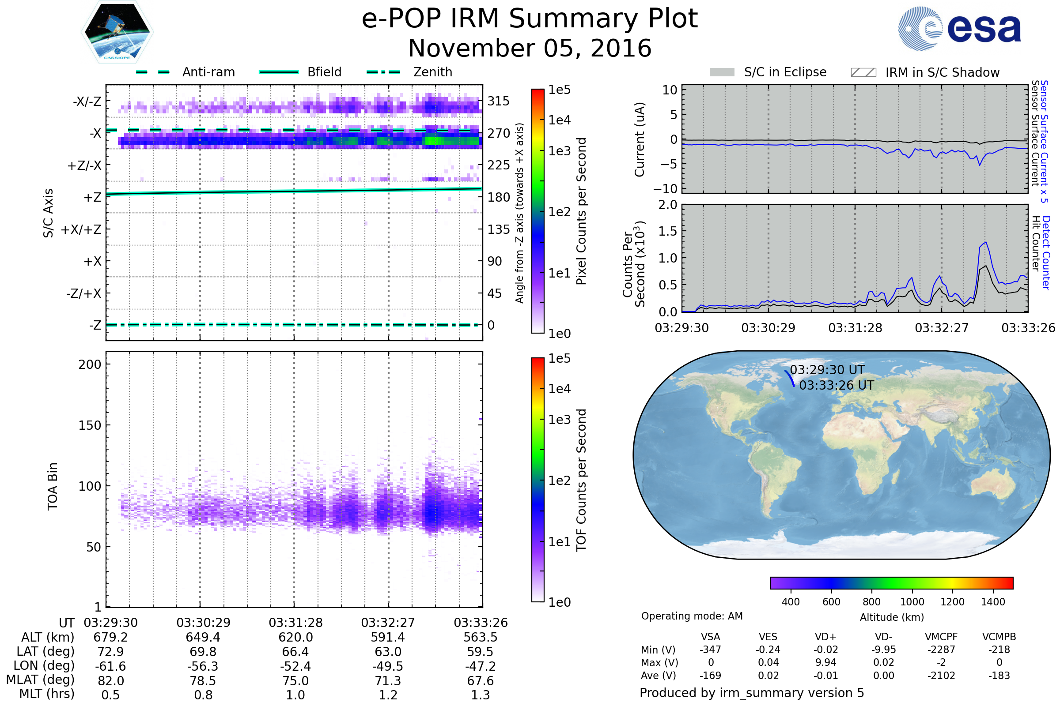
Task: Click the 03:33:26 UT label on map
Action: click(837, 385)
